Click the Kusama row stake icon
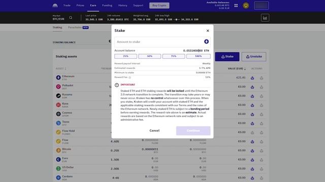The image size is (325, 182). [x=252, y=96]
